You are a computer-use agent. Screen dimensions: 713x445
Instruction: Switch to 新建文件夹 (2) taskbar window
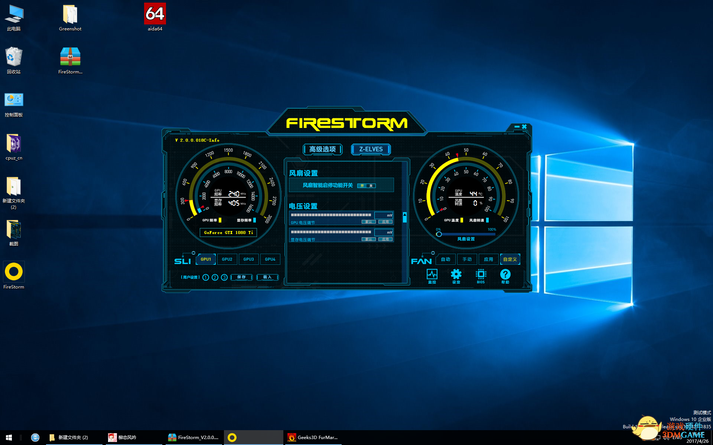(x=74, y=438)
